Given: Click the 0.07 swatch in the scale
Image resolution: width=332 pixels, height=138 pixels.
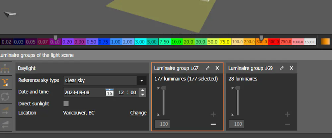Looking at the screenshot, I should click(x=43, y=42).
